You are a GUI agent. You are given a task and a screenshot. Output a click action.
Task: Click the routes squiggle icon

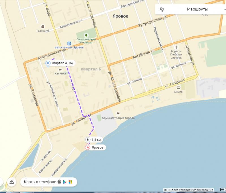[162, 9]
